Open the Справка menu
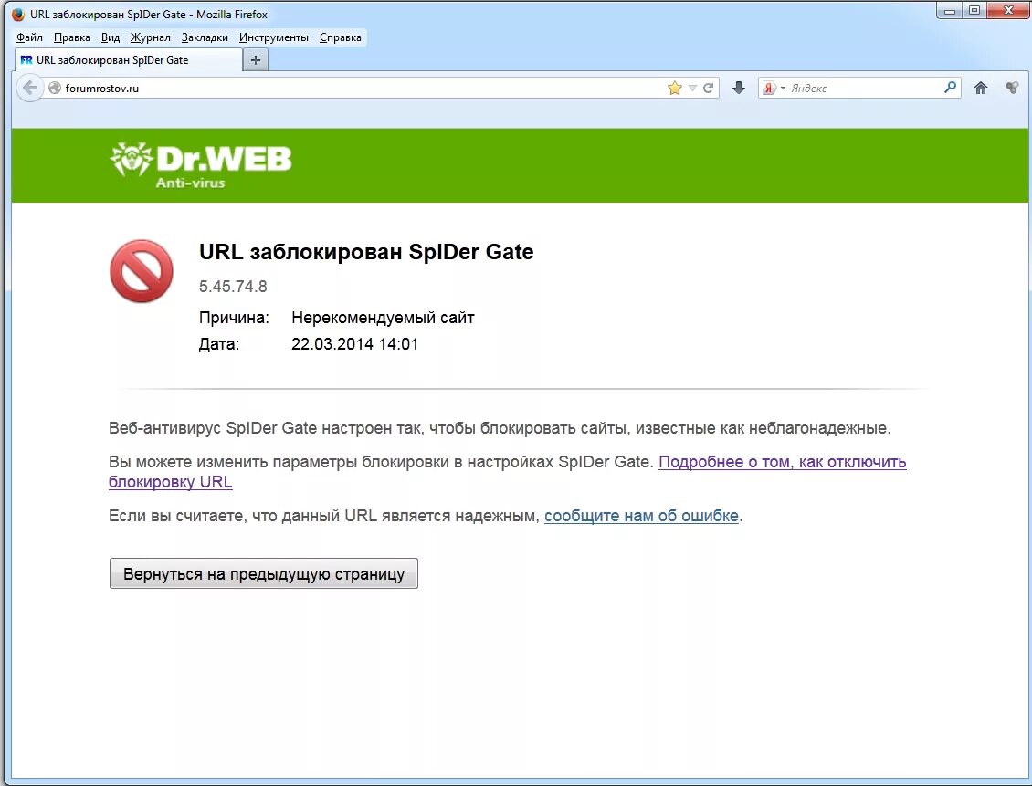The height and width of the screenshot is (786, 1032). tap(341, 37)
